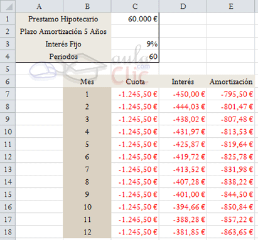
Task: Click the 'Interés Fijo' label cell
Action: (x=63, y=44)
